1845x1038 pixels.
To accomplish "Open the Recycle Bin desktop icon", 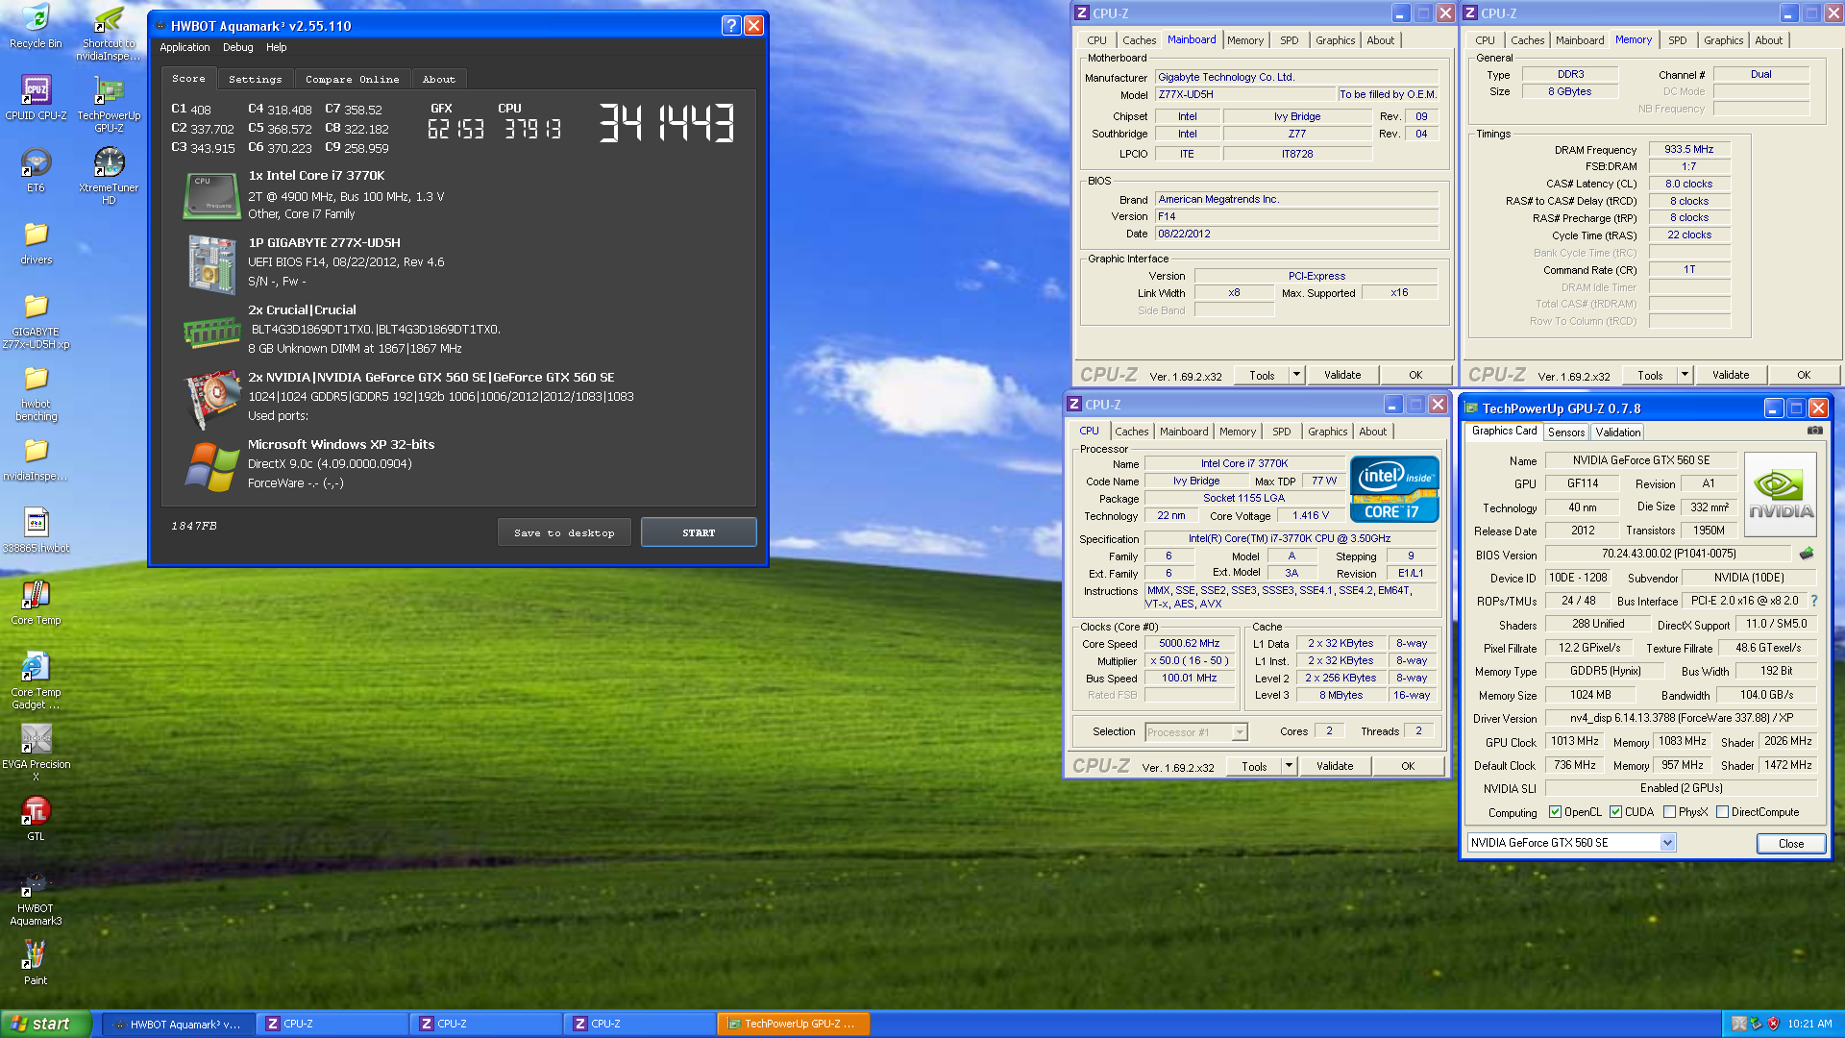I will point(36,26).
